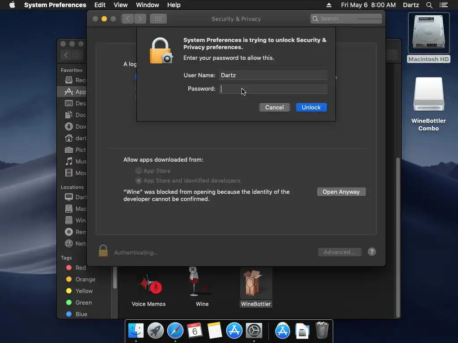458x343 pixels.
Task: Select the Wine app in the Finder window
Action: pyautogui.click(x=202, y=287)
